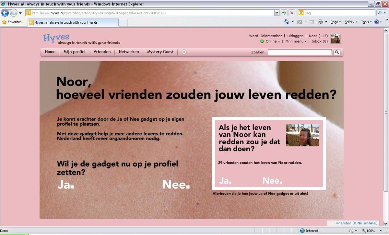
Task: Expand the address bar history dropdown
Action: (x=277, y=13)
